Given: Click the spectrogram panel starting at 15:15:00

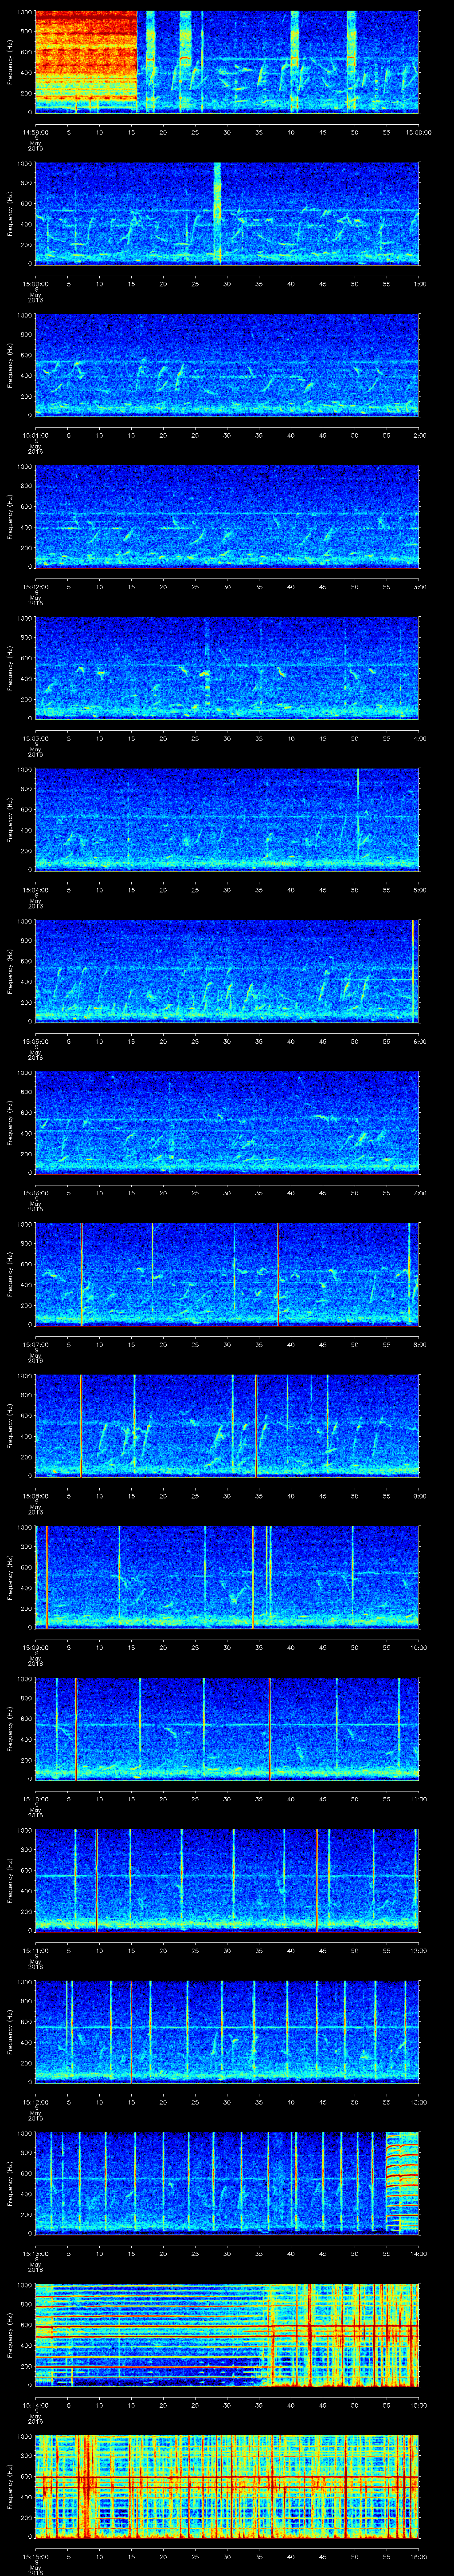Looking at the screenshot, I should coord(227,2487).
